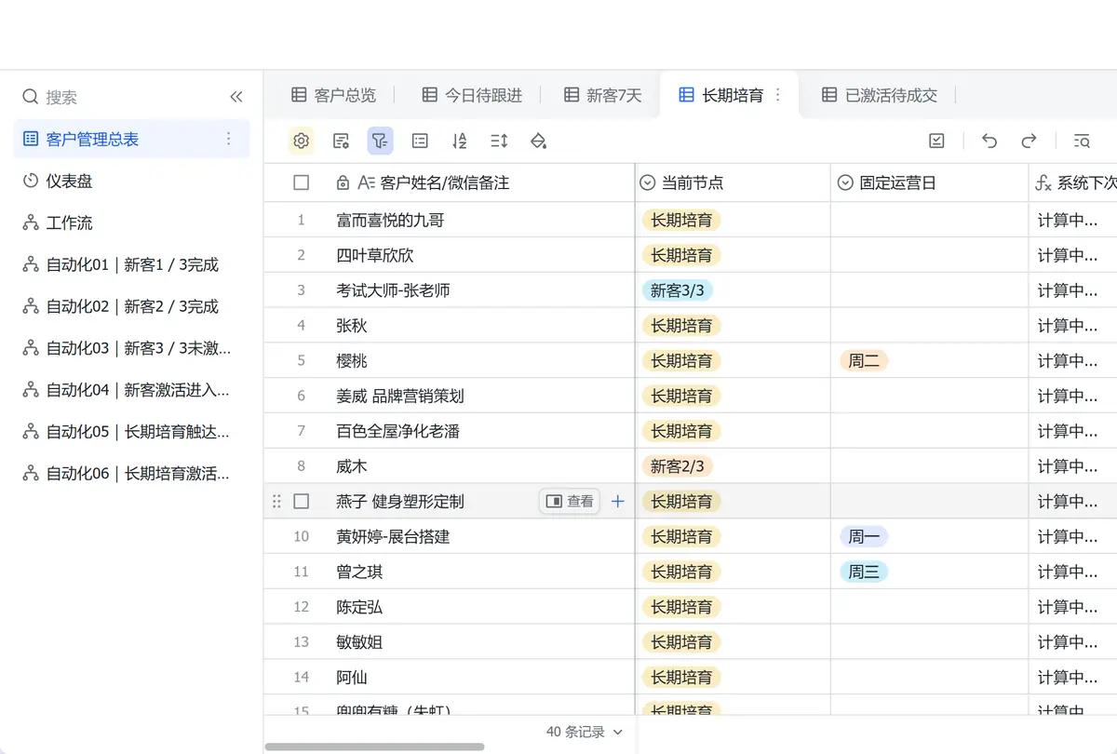This screenshot has height=754, width=1117.
Task: Click search magnifier in sidebar
Action: (31, 97)
